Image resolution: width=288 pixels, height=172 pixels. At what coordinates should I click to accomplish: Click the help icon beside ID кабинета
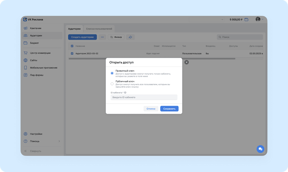click(125, 93)
